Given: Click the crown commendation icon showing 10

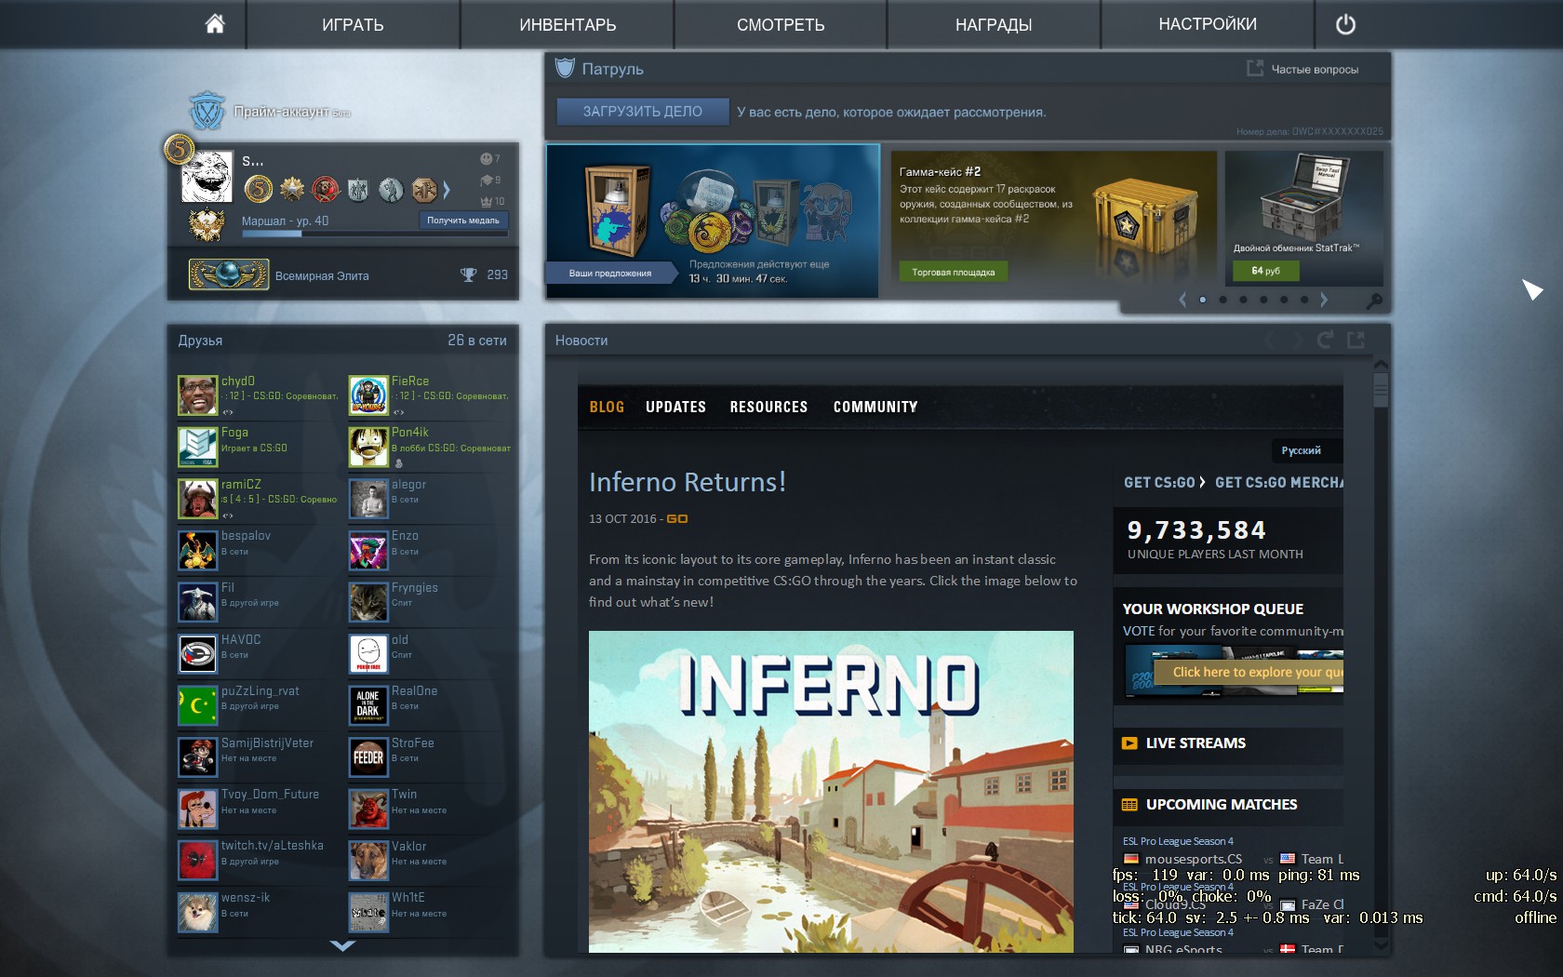Looking at the screenshot, I should click(486, 201).
